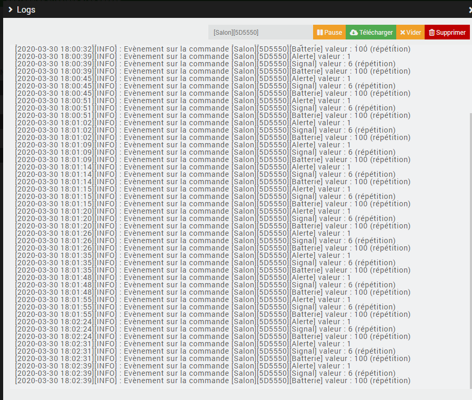Viewport: 472px width, 400px height.
Task: Empty the log with Vider
Action: [410, 32]
